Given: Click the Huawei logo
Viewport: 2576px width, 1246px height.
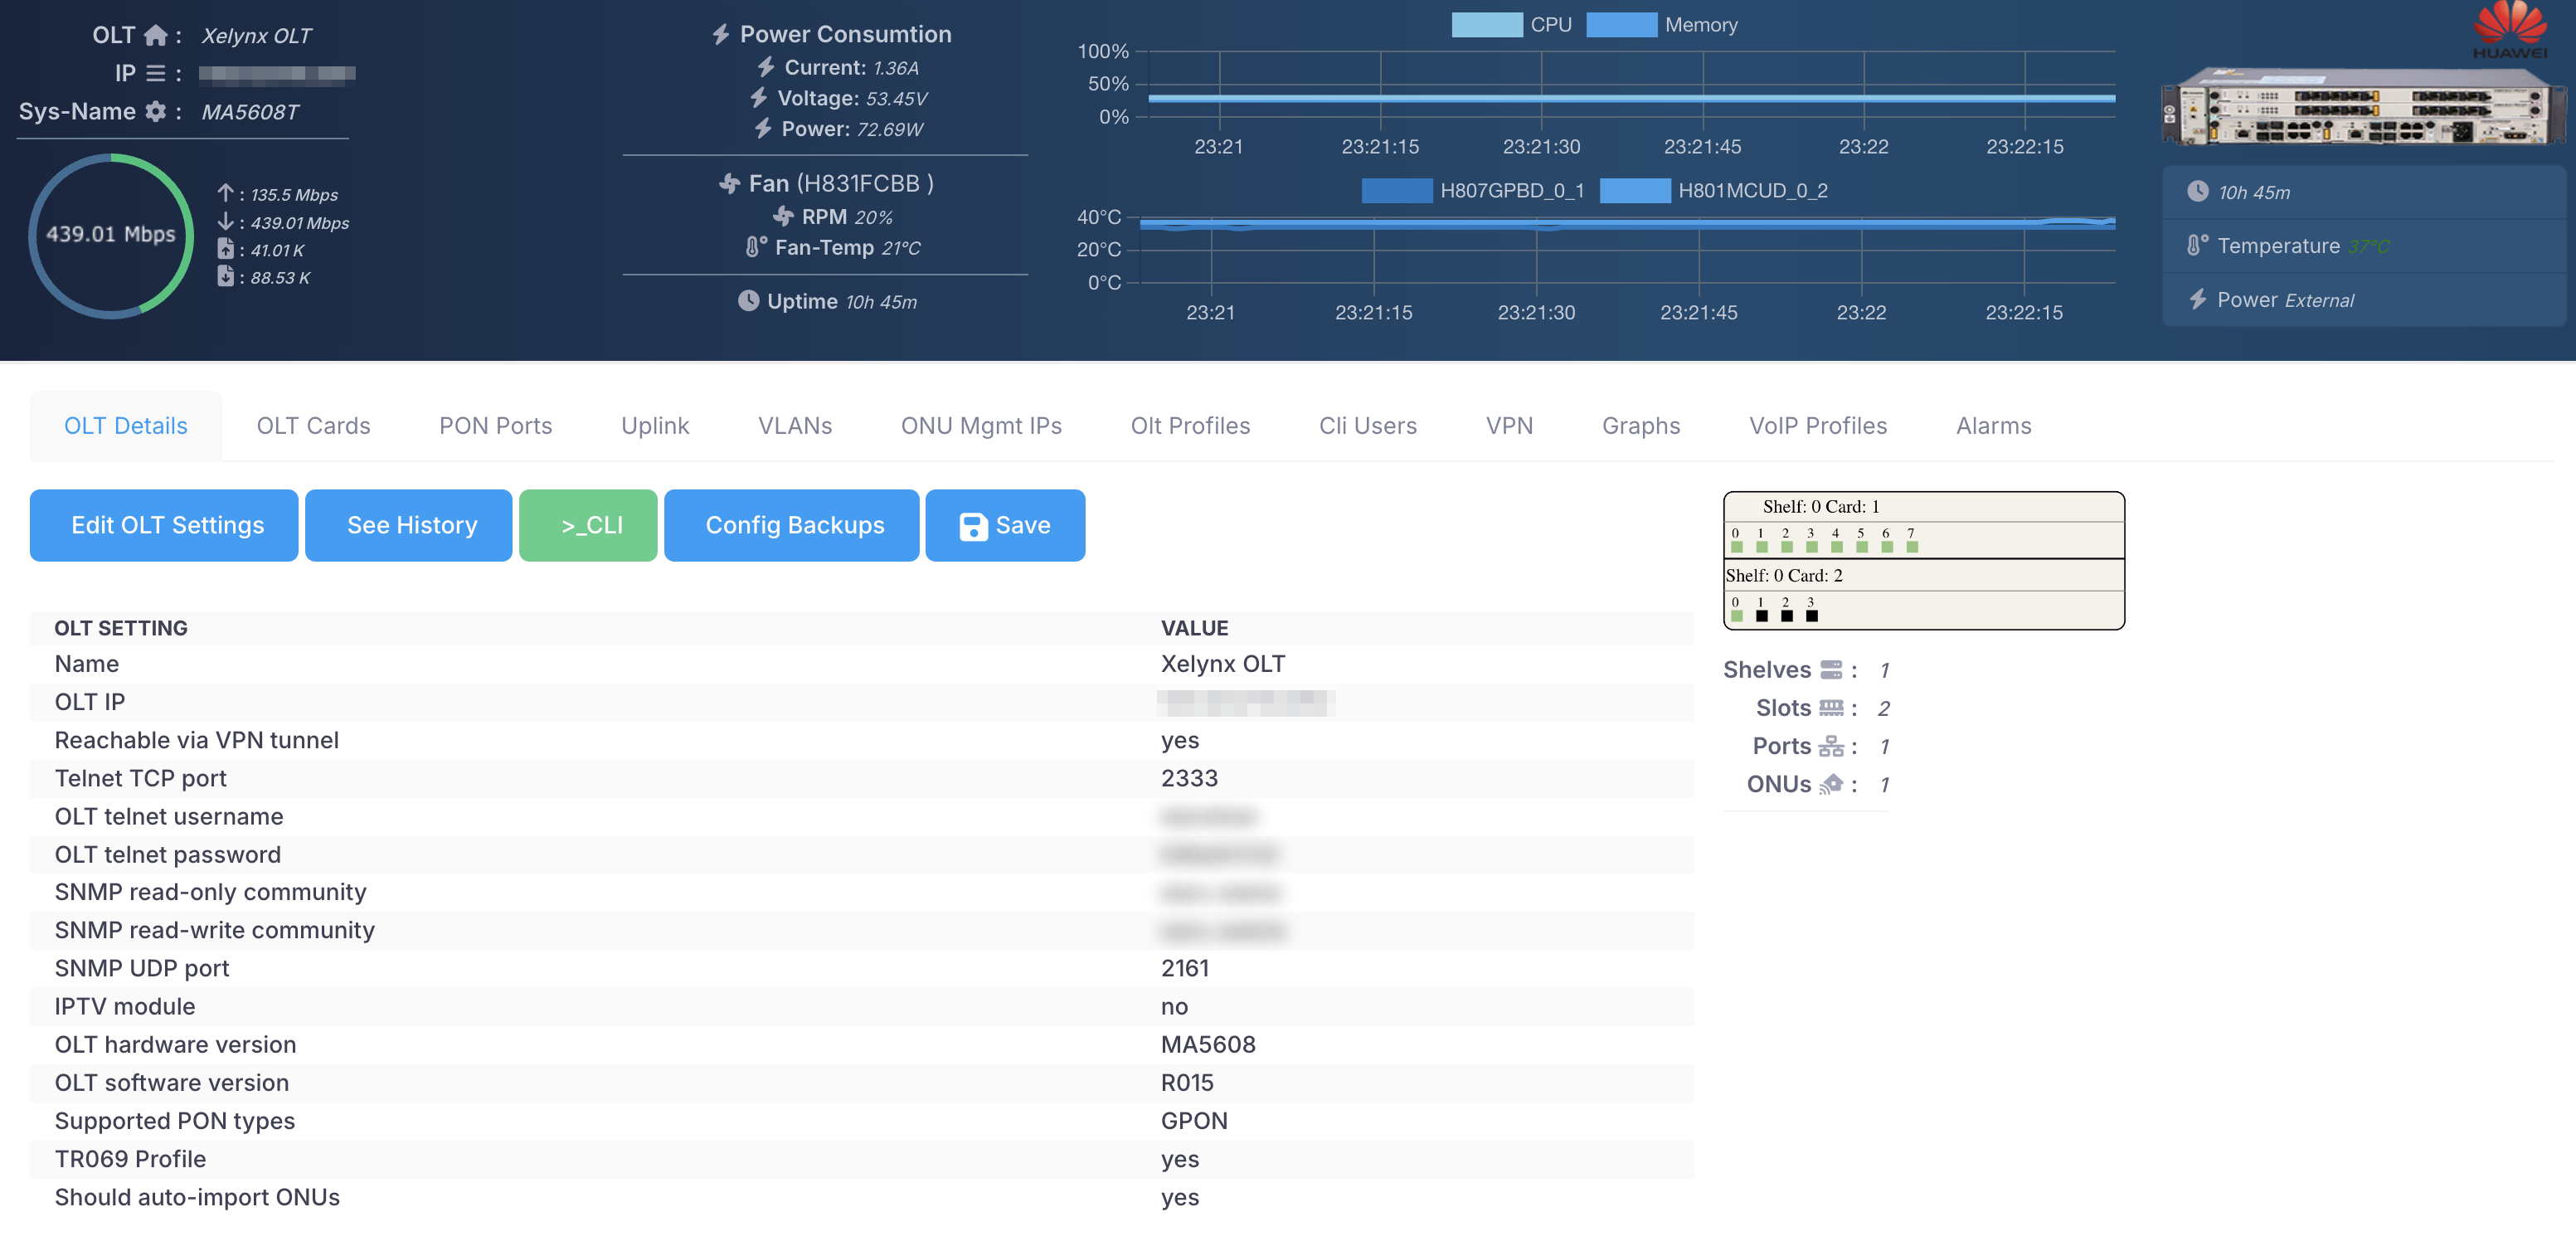Looking at the screenshot, I should pos(2510,30).
